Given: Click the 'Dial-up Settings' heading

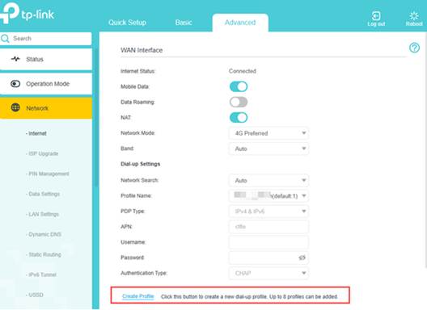Looking at the screenshot, I should [x=140, y=164].
